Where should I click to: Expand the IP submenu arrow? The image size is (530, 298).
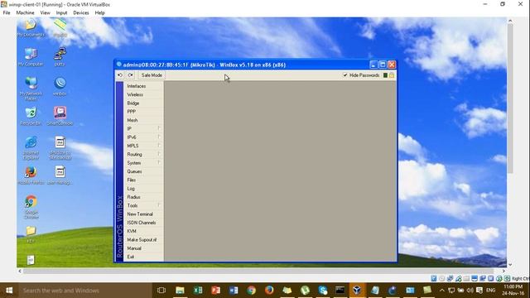click(159, 128)
